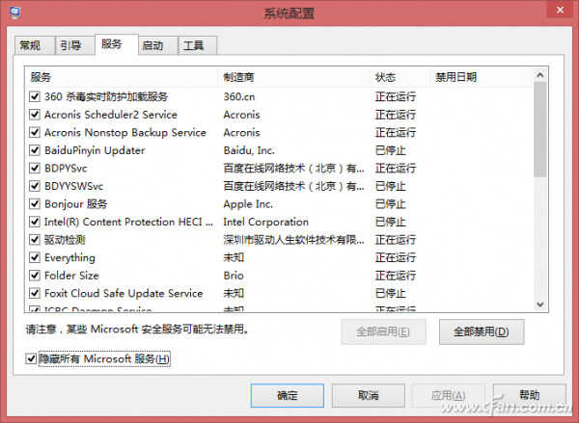The width and height of the screenshot is (579, 423).
Task: Select the 360.cn manufacturer cell
Action: tap(239, 96)
